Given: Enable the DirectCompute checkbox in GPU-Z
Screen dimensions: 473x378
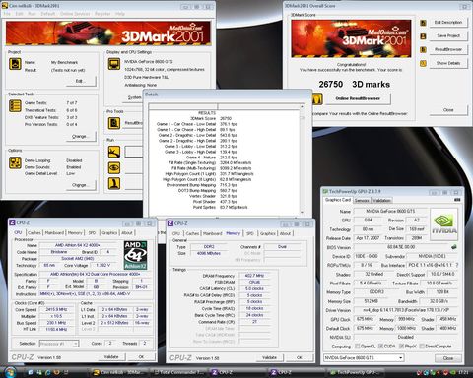Looking at the screenshot, I should click(422, 346).
